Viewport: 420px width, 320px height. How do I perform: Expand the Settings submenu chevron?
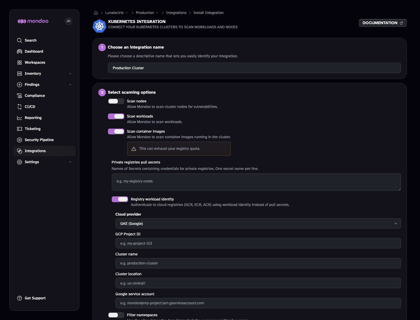coord(70,162)
